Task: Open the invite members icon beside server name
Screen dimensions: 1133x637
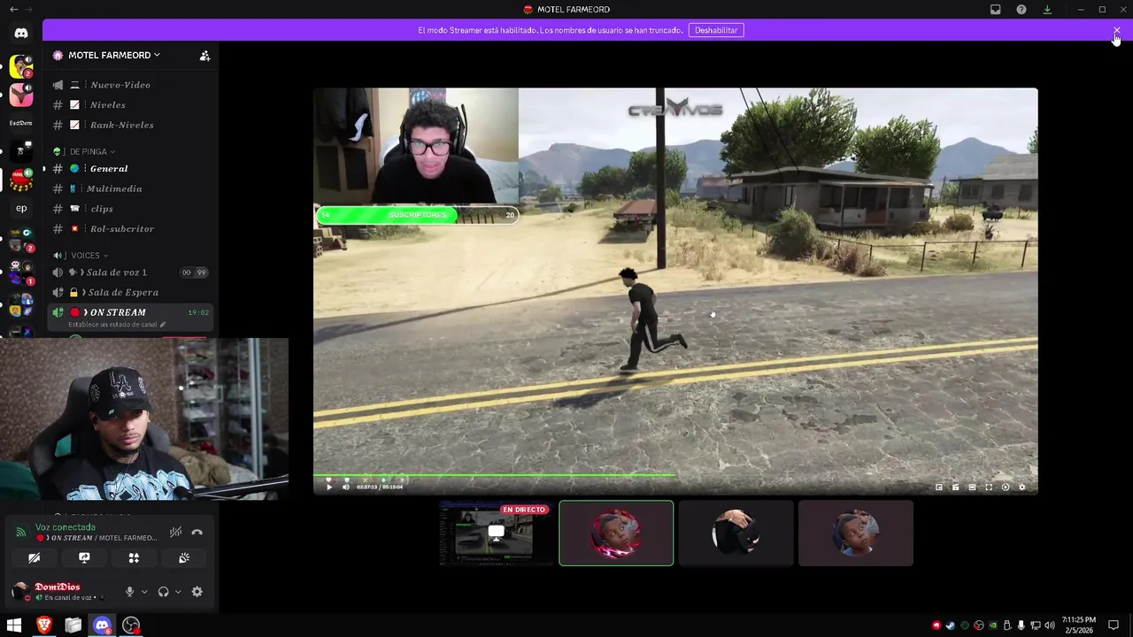Action: (204, 55)
